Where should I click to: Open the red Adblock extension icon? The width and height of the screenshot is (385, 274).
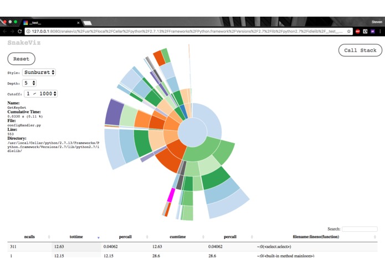click(357, 32)
